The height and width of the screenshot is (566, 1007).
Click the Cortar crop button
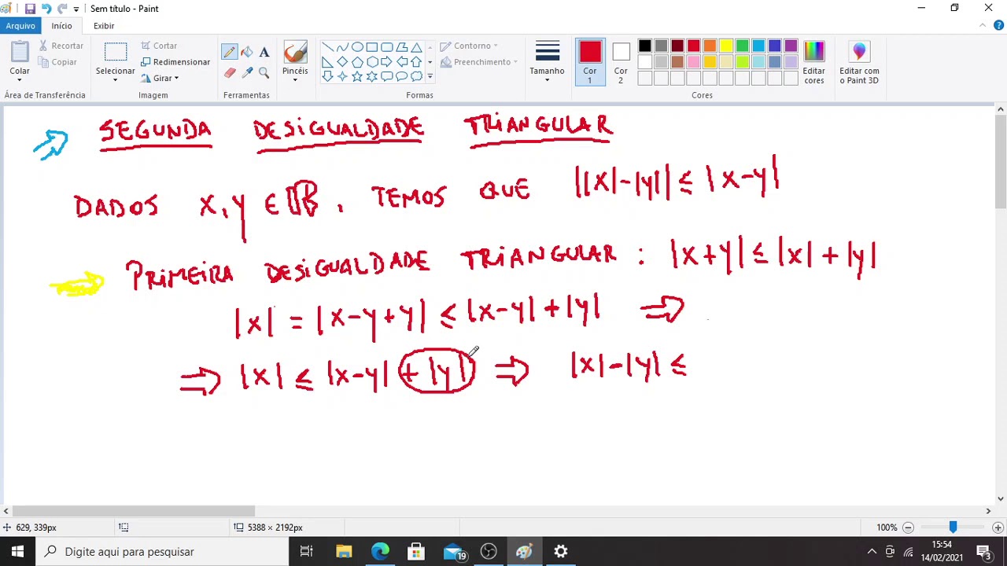[159, 46]
